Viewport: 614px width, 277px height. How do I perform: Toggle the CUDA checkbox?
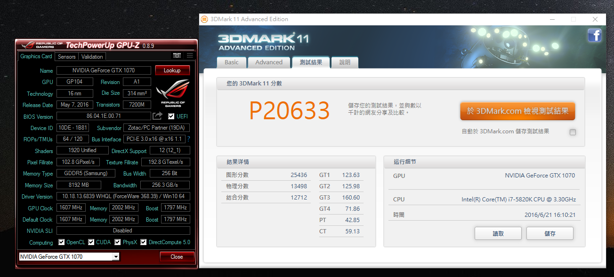tap(91, 242)
